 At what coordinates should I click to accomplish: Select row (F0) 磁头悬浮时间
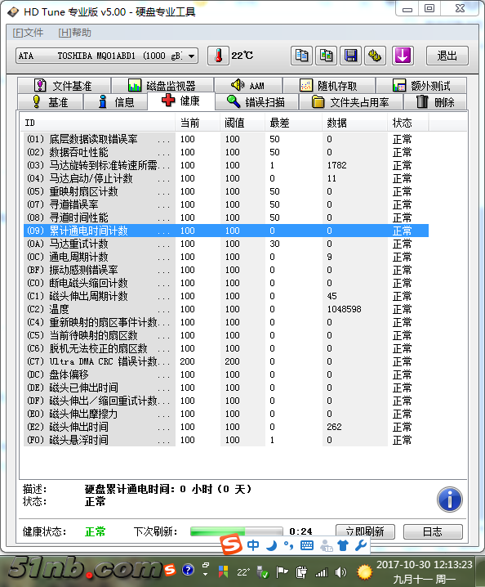click(x=226, y=440)
